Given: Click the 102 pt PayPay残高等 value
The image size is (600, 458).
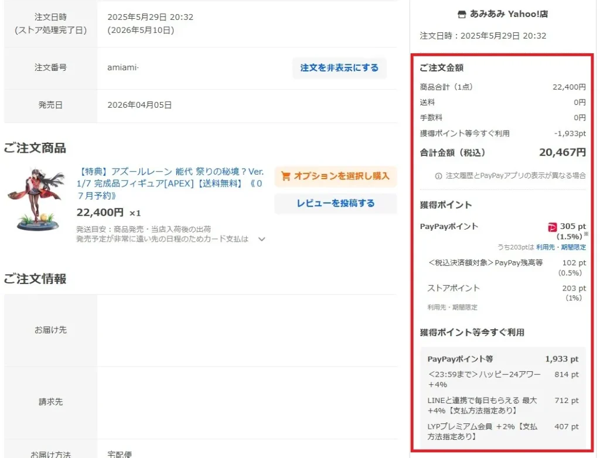Looking at the screenshot, I should pyautogui.click(x=574, y=263).
